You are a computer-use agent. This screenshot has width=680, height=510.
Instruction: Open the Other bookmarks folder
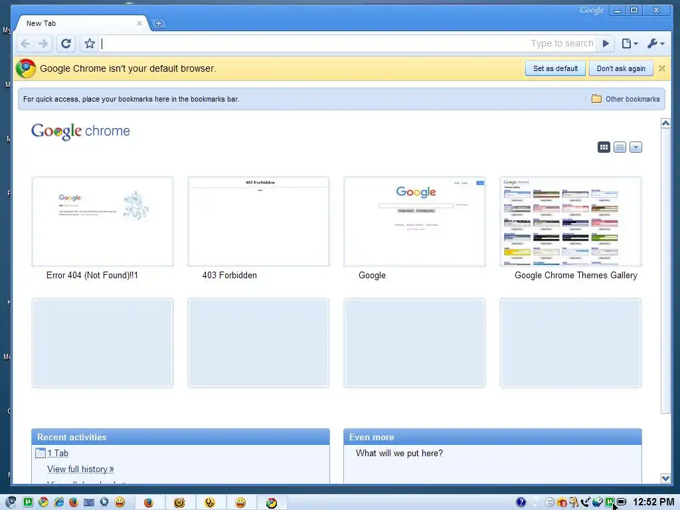point(626,99)
